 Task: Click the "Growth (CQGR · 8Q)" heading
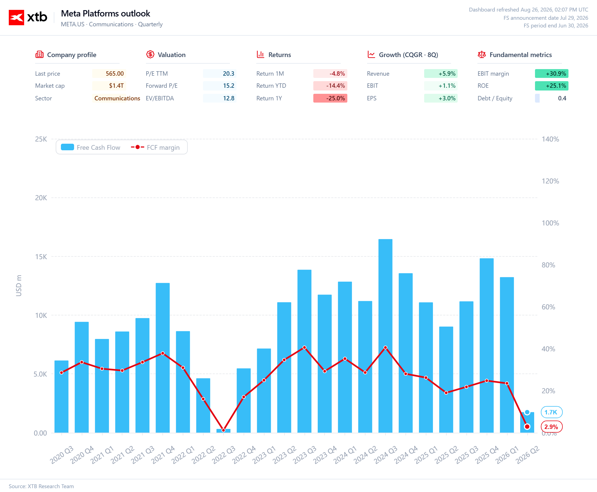click(409, 55)
